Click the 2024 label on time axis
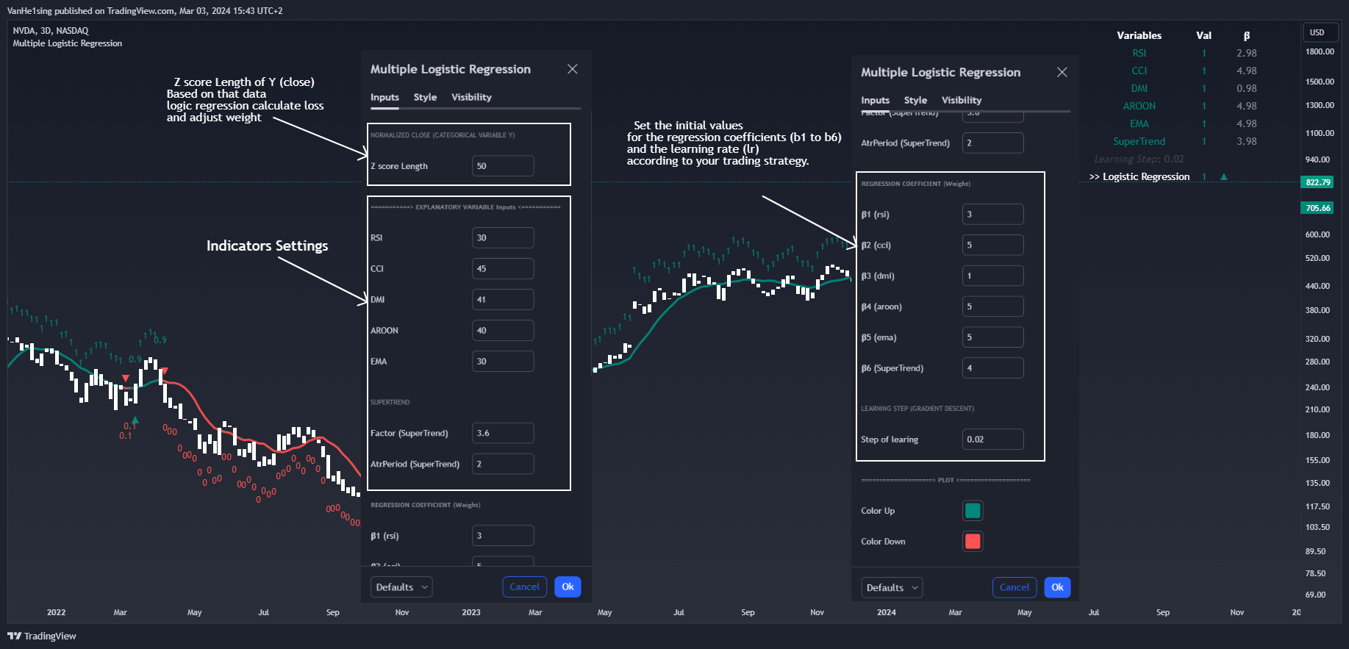 887,612
